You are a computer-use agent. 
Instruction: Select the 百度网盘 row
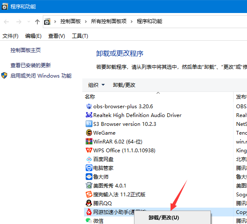[166, 159]
